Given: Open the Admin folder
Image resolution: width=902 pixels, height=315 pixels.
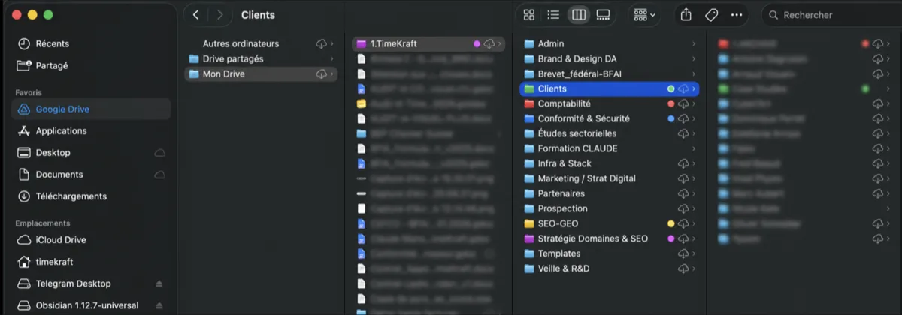Looking at the screenshot, I should tap(610, 43).
